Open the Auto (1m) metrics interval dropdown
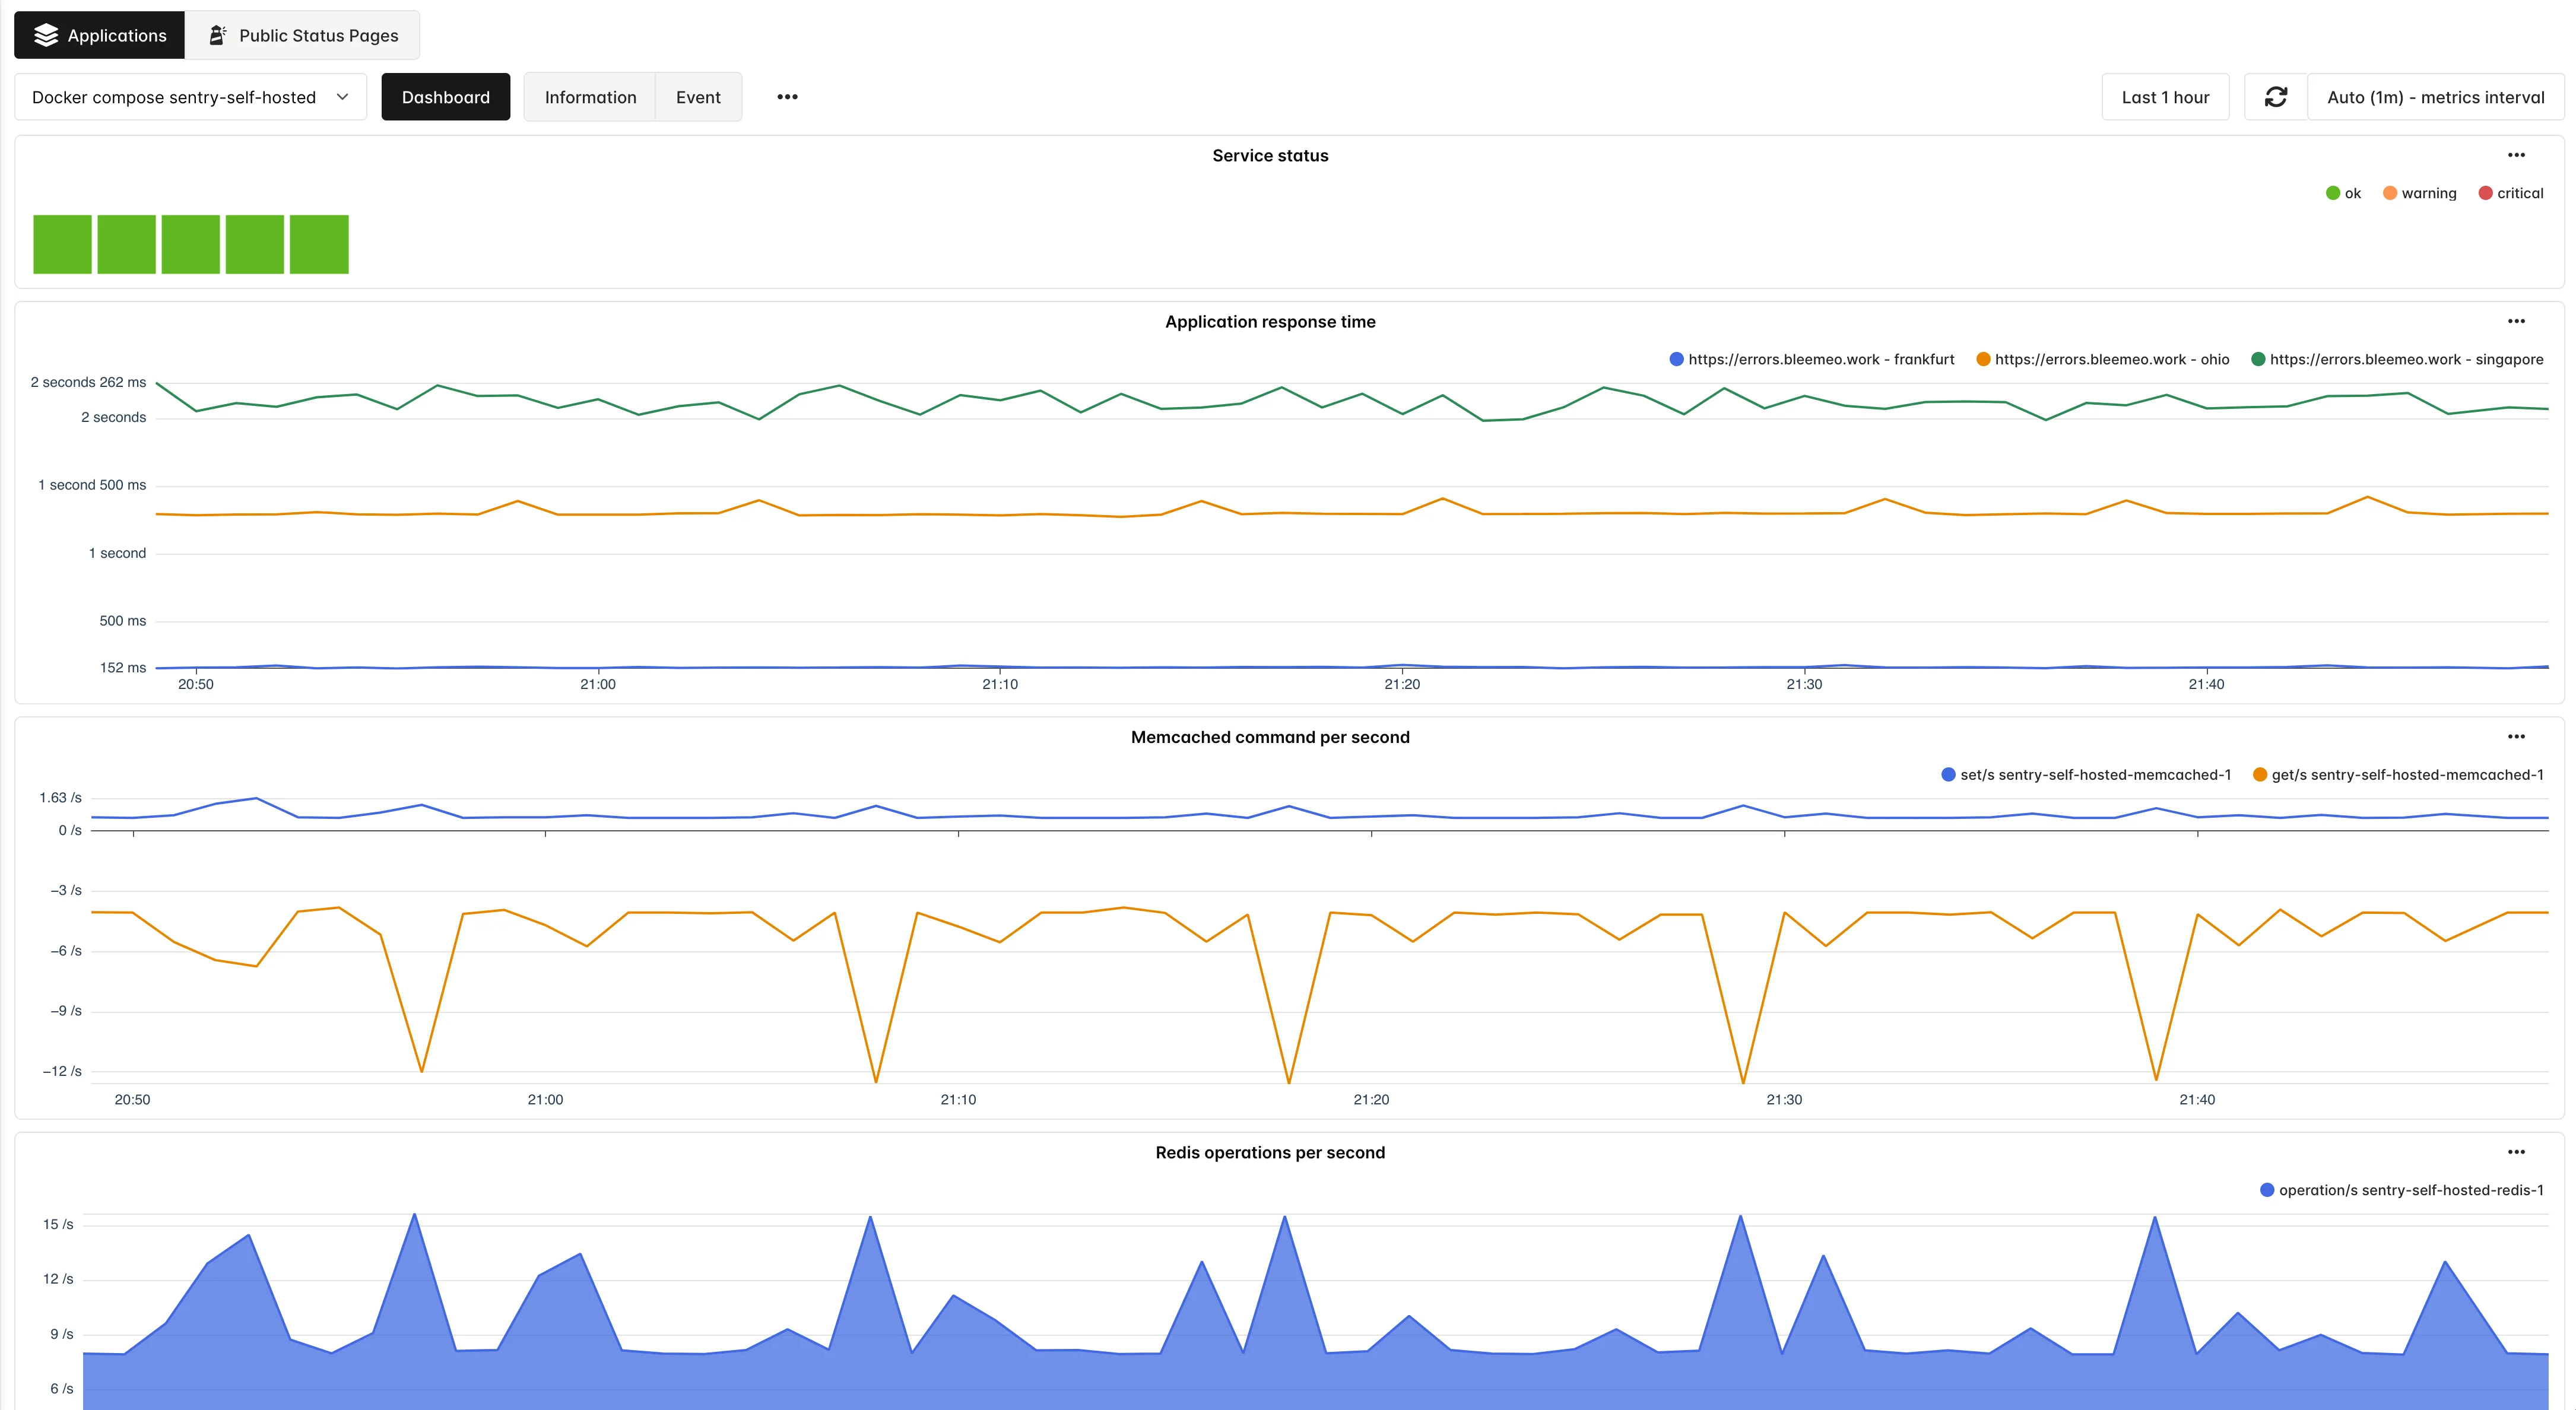Screen dimensions: 2576x1410 click(2434, 96)
